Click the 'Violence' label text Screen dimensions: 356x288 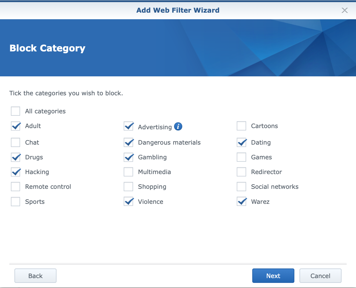pyautogui.click(x=151, y=201)
